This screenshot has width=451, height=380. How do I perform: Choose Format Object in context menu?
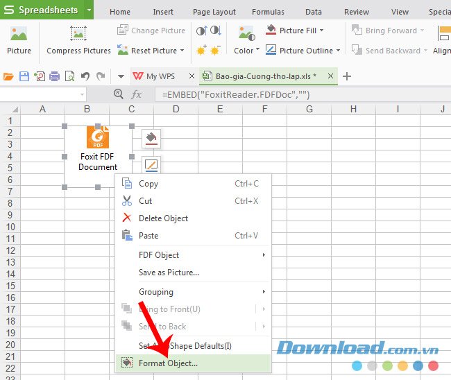[x=193, y=363]
